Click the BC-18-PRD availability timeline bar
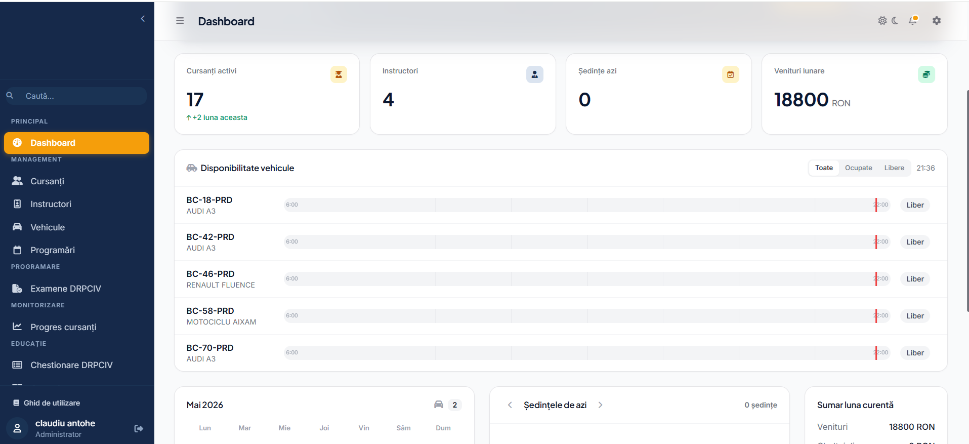This screenshot has height=444, width=969. pos(587,205)
